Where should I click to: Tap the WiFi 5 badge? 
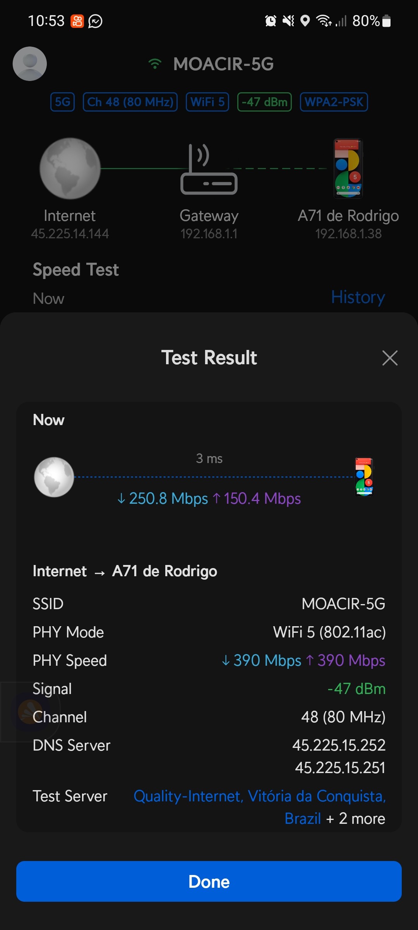(207, 102)
